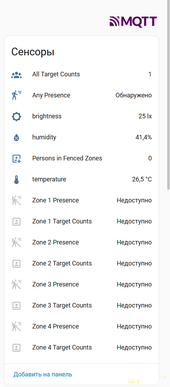170x387 pixels.
Task: Open the Zone 2 Target Counts entry
Action: [82, 263]
